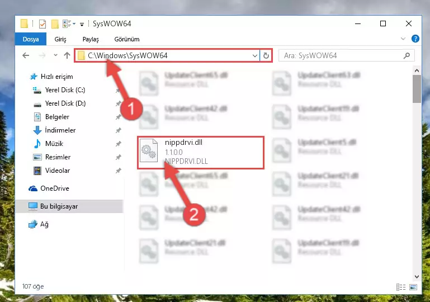This screenshot has height=302, width=430.
Task: Open İndirmeler folder in sidebar
Action: click(54, 130)
